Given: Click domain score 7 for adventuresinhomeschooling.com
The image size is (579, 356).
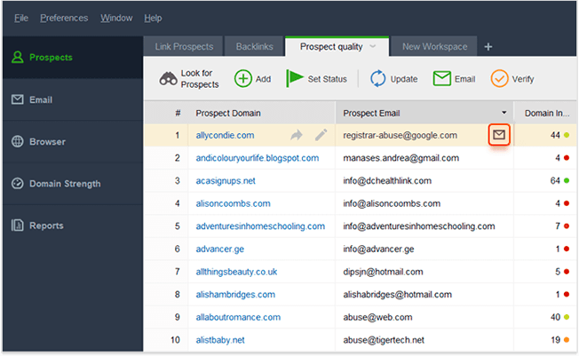Looking at the screenshot, I should (558, 226).
